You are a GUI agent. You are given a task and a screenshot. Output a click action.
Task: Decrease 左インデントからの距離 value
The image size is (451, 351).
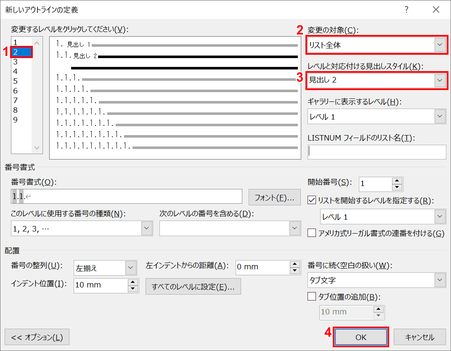tap(295, 271)
